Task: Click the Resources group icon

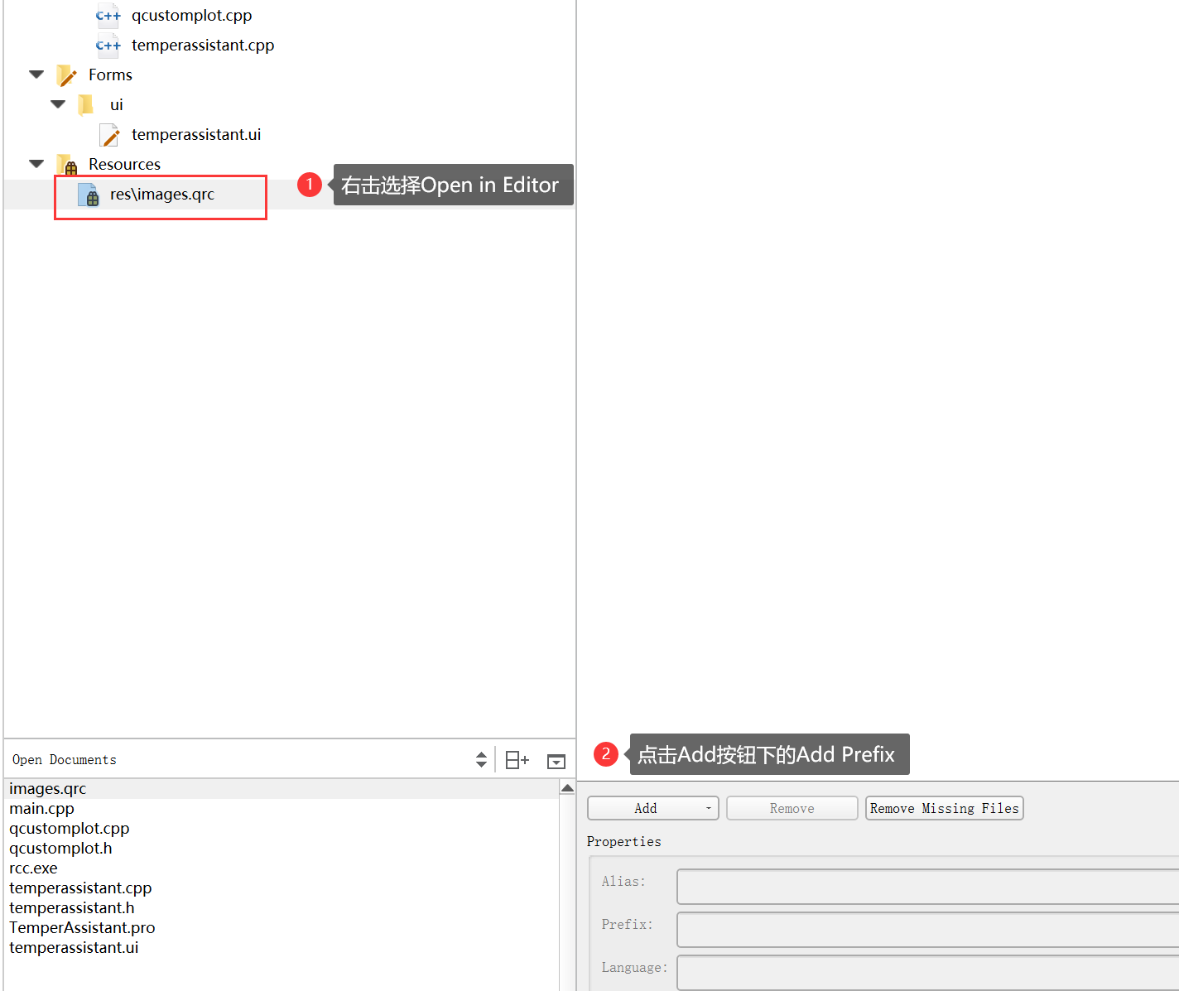Action: [x=66, y=164]
